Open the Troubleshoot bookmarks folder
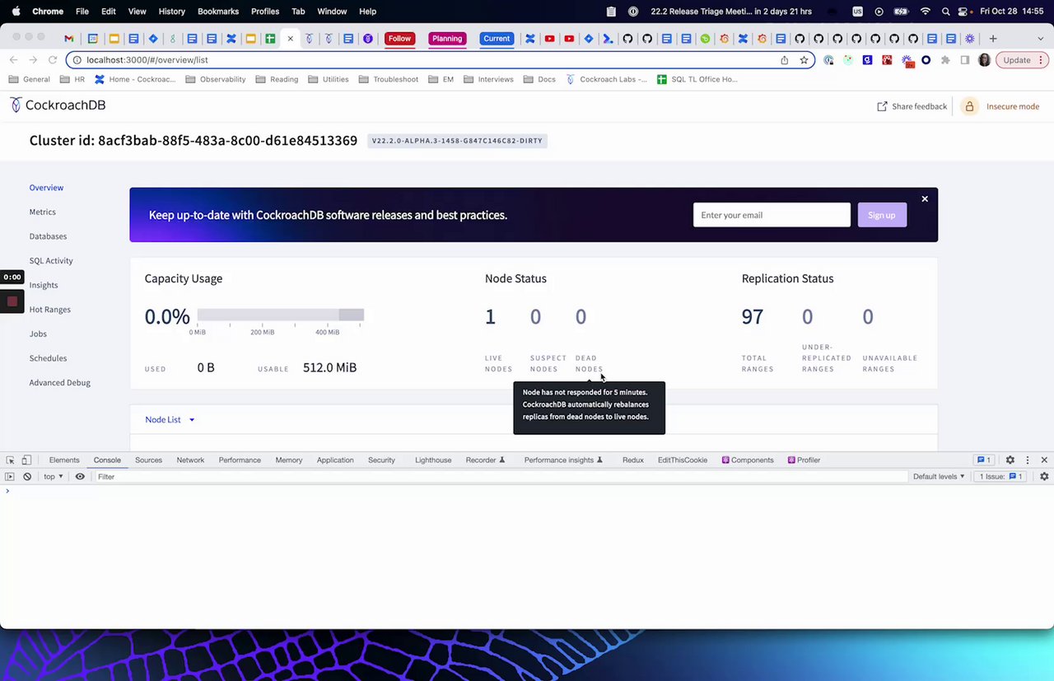The image size is (1054, 681). tap(389, 80)
